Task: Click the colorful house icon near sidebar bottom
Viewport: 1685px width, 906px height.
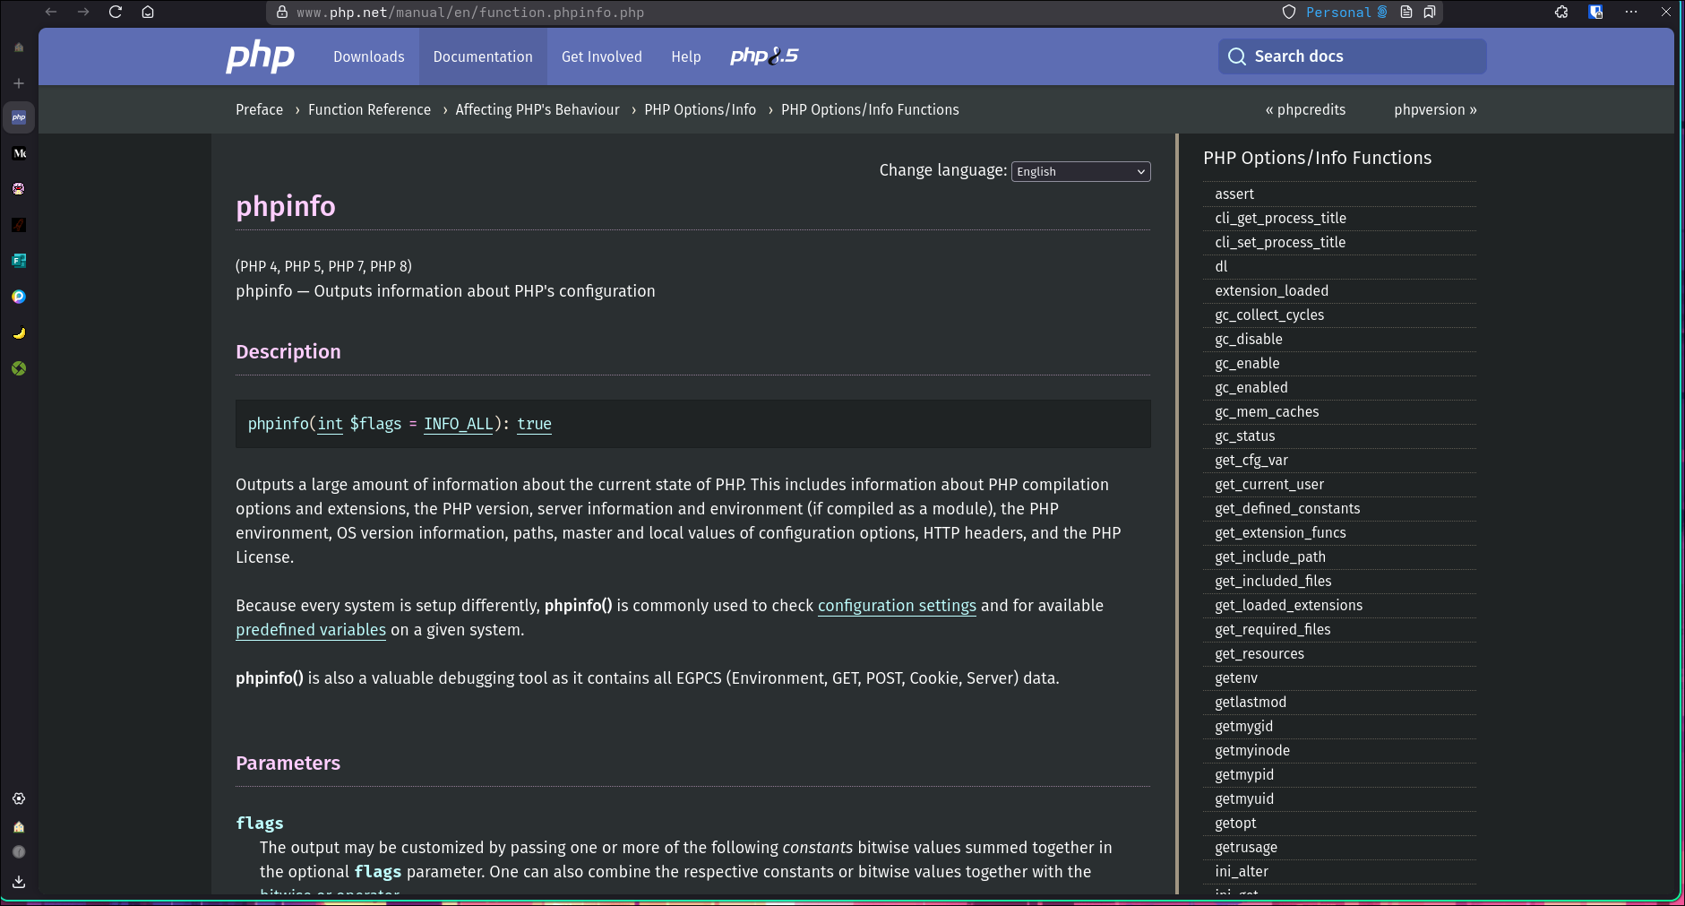Action: (x=19, y=827)
